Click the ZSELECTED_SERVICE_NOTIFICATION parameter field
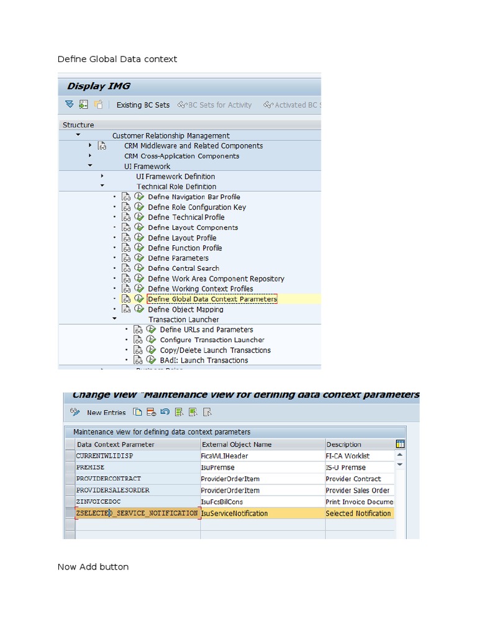Screen dimensions: 477x636 (138, 513)
